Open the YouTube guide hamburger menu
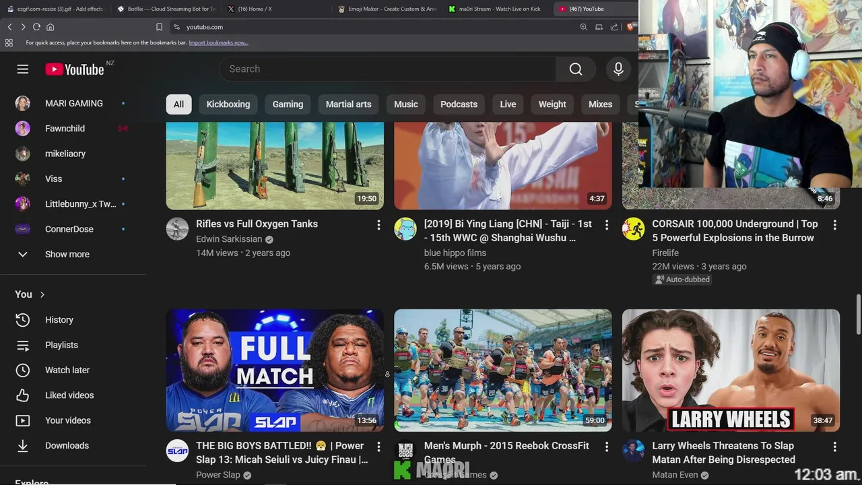Screen dimensions: 862x485 point(23,69)
